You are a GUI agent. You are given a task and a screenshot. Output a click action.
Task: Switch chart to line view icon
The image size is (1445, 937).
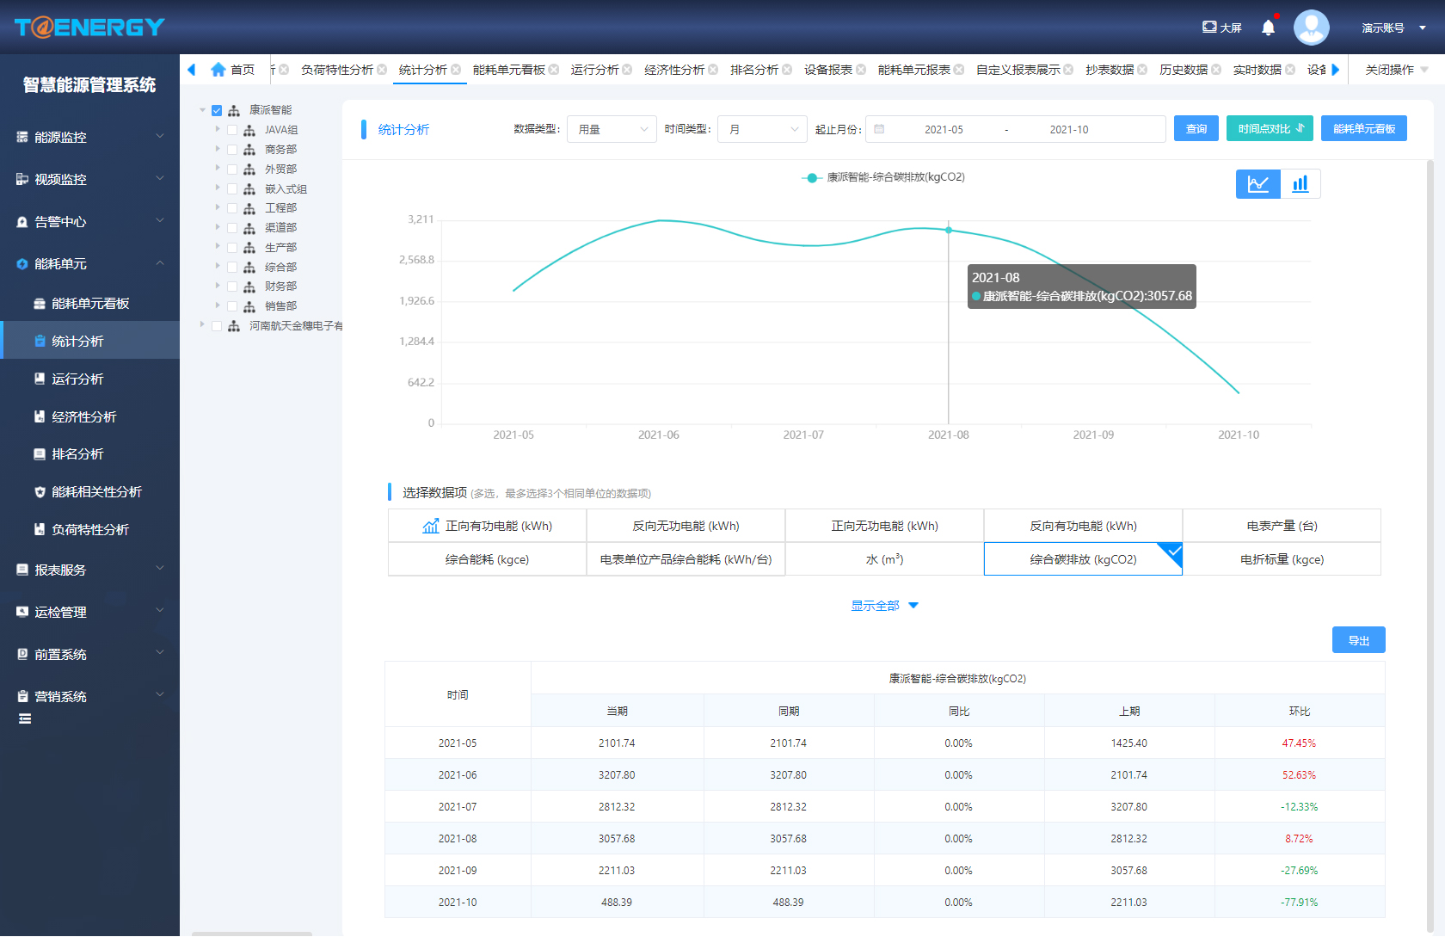(1257, 184)
